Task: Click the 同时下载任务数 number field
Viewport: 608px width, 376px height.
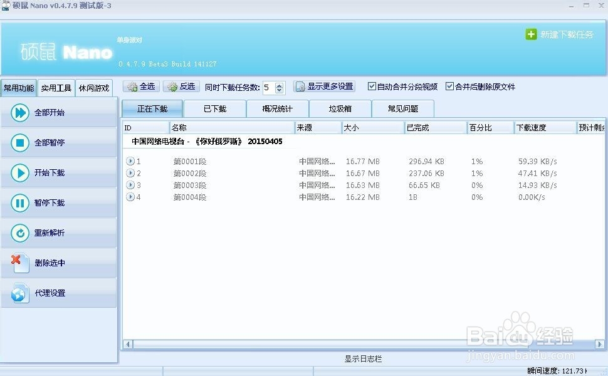Action: (x=269, y=88)
